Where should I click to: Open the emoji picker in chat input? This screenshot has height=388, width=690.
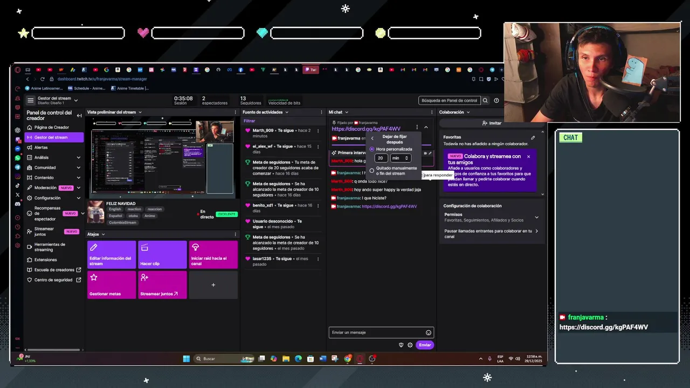click(x=429, y=332)
